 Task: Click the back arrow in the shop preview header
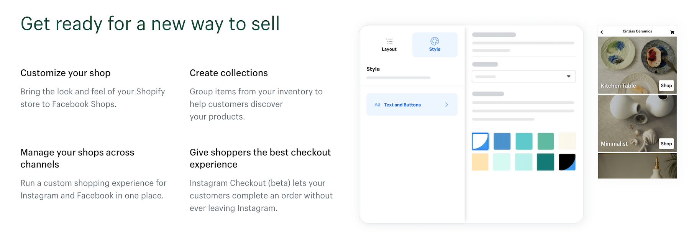click(602, 32)
